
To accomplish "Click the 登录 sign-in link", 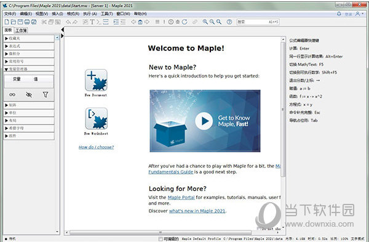I will click(x=348, y=14).
